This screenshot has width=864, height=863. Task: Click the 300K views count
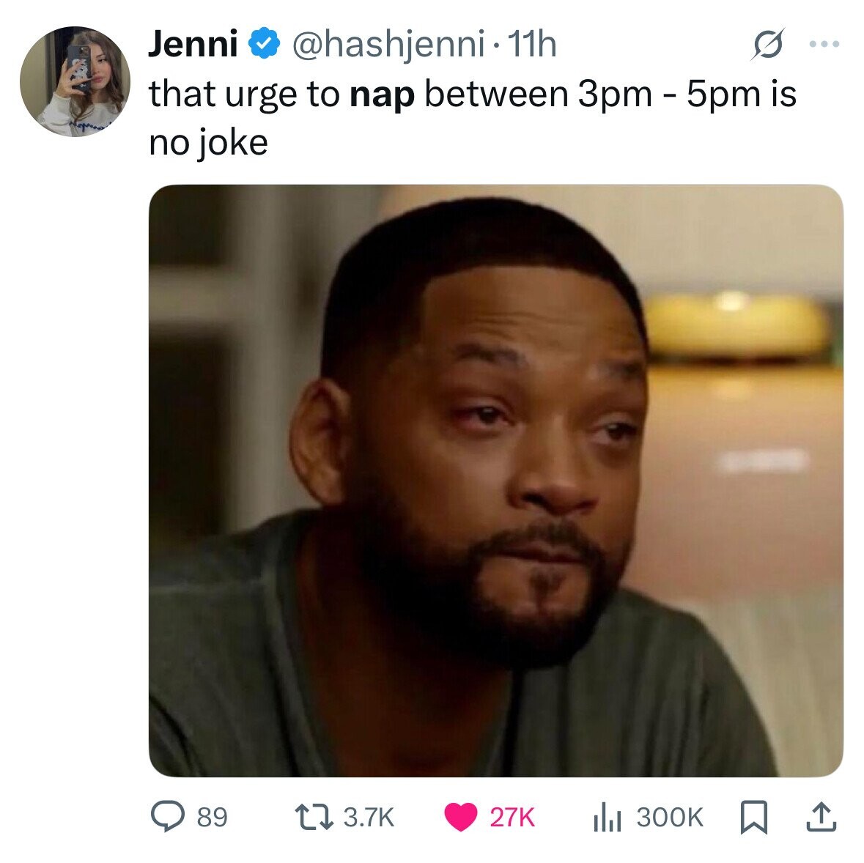[670, 817]
